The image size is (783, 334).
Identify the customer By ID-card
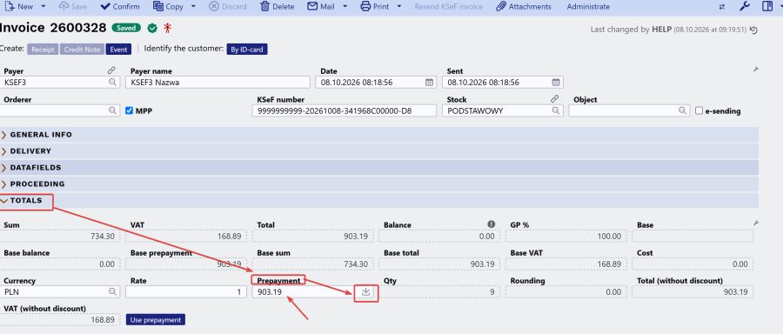click(x=247, y=50)
